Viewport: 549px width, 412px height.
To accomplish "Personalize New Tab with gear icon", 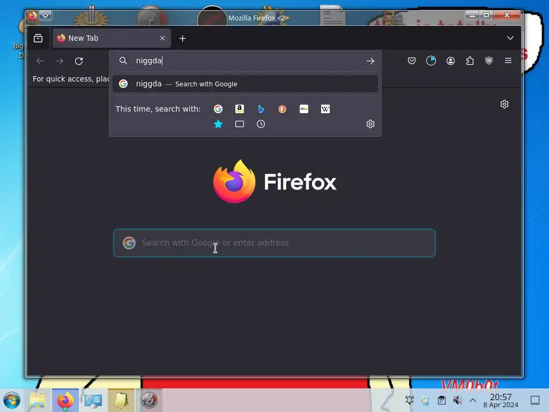I will (x=505, y=104).
